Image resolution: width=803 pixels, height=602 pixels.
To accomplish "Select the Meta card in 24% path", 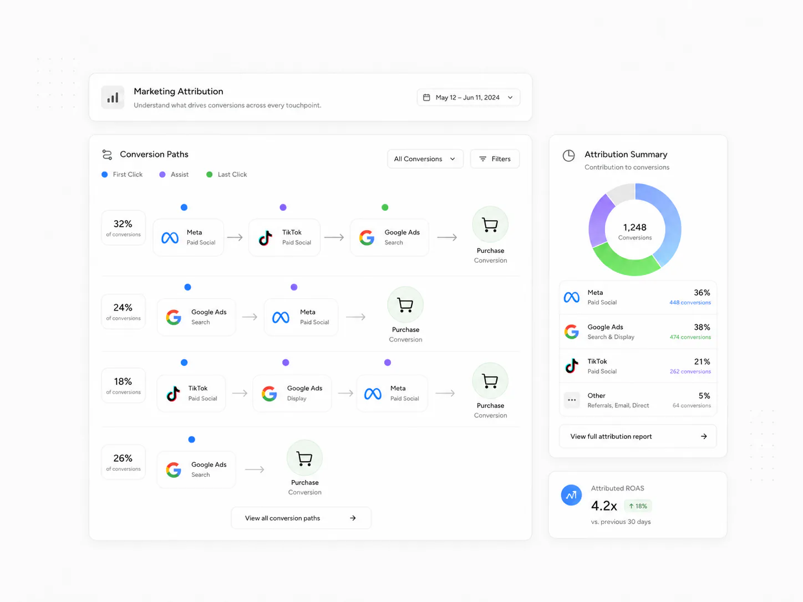I will pyautogui.click(x=301, y=317).
